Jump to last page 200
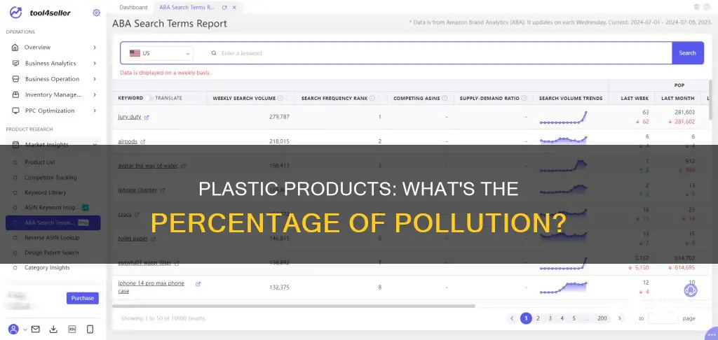 coord(602,318)
